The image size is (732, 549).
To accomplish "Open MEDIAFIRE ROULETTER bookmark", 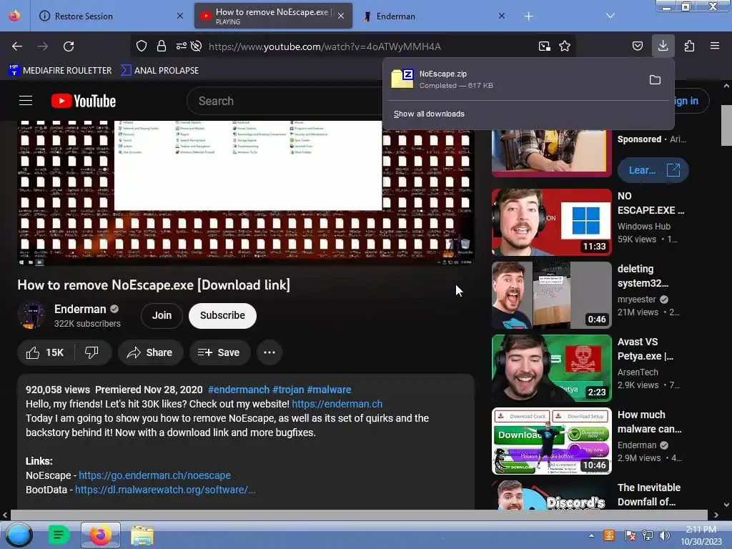I will [60, 71].
